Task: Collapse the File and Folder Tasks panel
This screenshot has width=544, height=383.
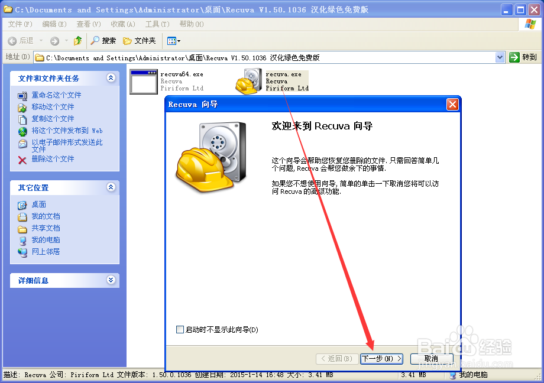Action: 111,77
